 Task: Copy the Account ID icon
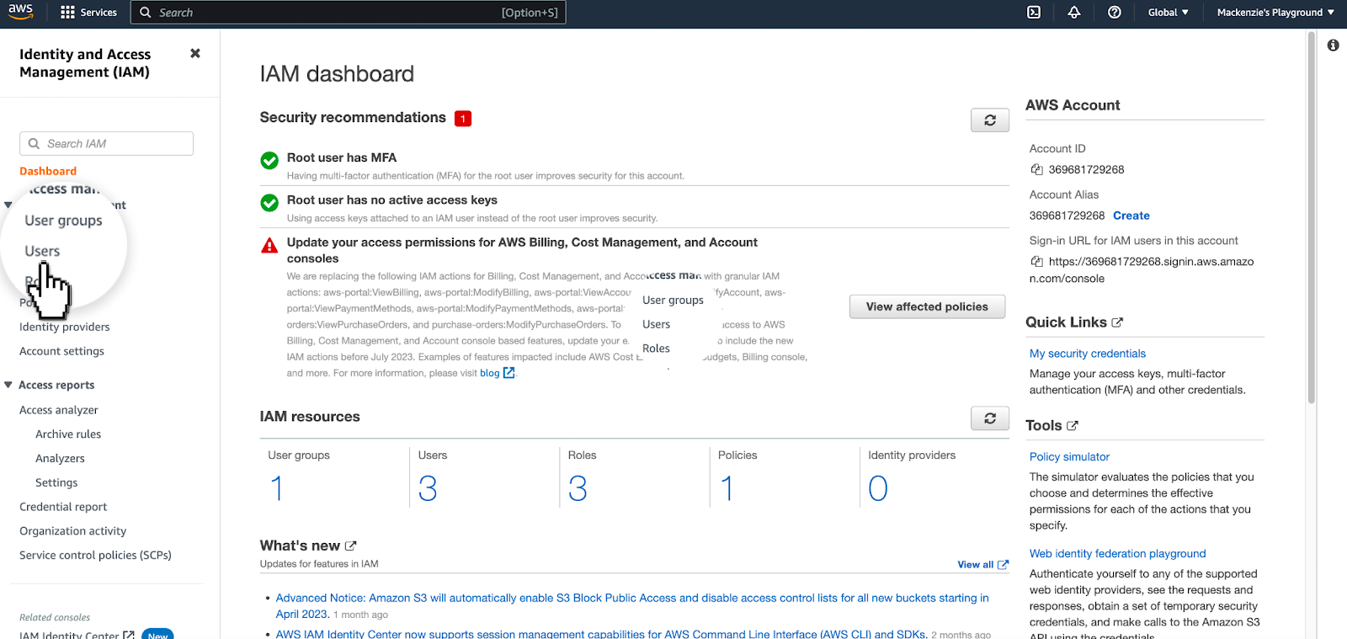coord(1037,169)
